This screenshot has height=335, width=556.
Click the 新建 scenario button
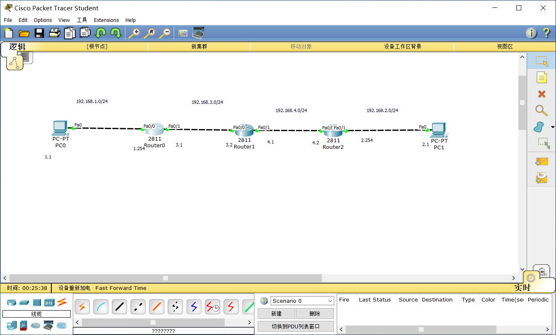(276, 313)
